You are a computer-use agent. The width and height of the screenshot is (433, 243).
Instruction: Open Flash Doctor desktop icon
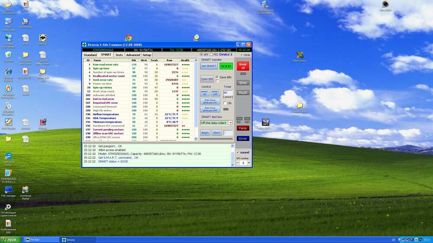(300, 55)
